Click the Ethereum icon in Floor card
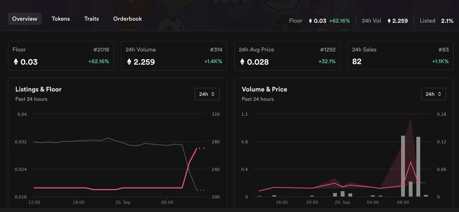 click(x=16, y=62)
